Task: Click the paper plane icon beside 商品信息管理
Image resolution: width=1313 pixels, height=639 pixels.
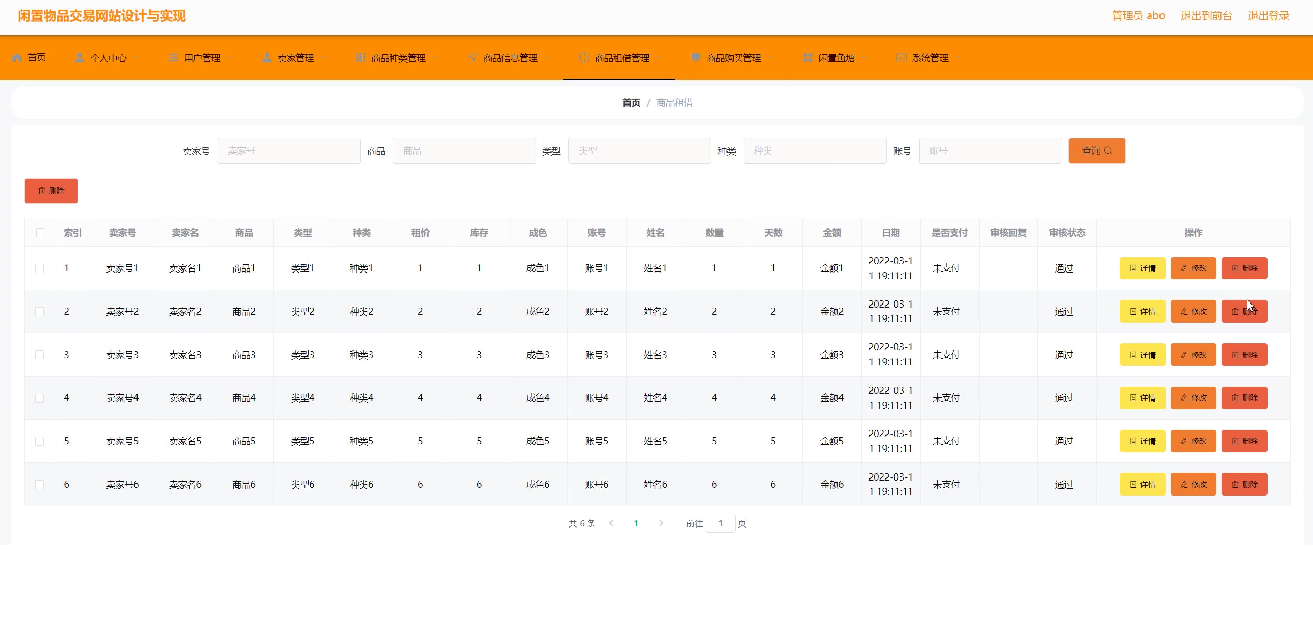Action: click(472, 57)
